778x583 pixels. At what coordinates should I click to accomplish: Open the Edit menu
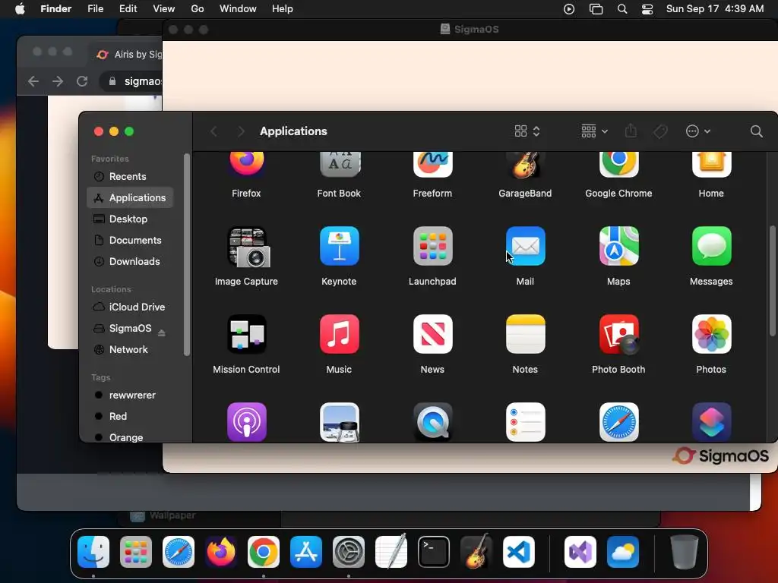point(128,9)
